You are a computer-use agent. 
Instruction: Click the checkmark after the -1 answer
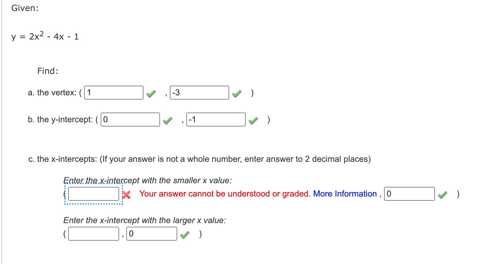[x=254, y=120]
